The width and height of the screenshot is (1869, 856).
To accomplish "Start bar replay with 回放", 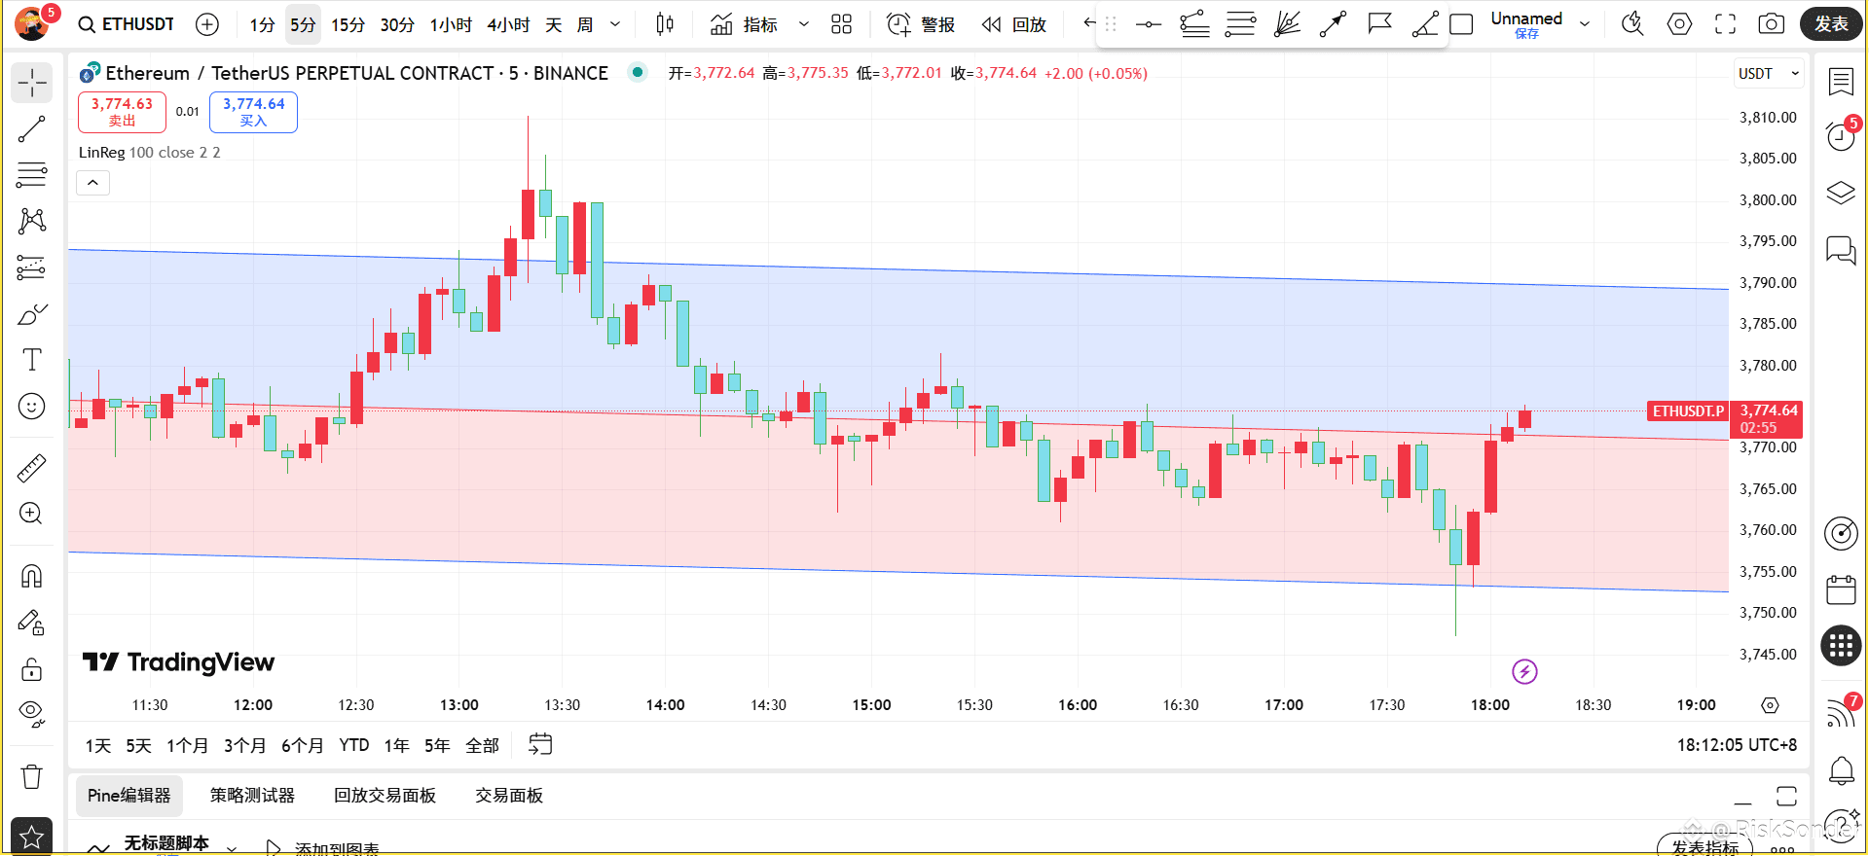I will click(x=1014, y=24).
